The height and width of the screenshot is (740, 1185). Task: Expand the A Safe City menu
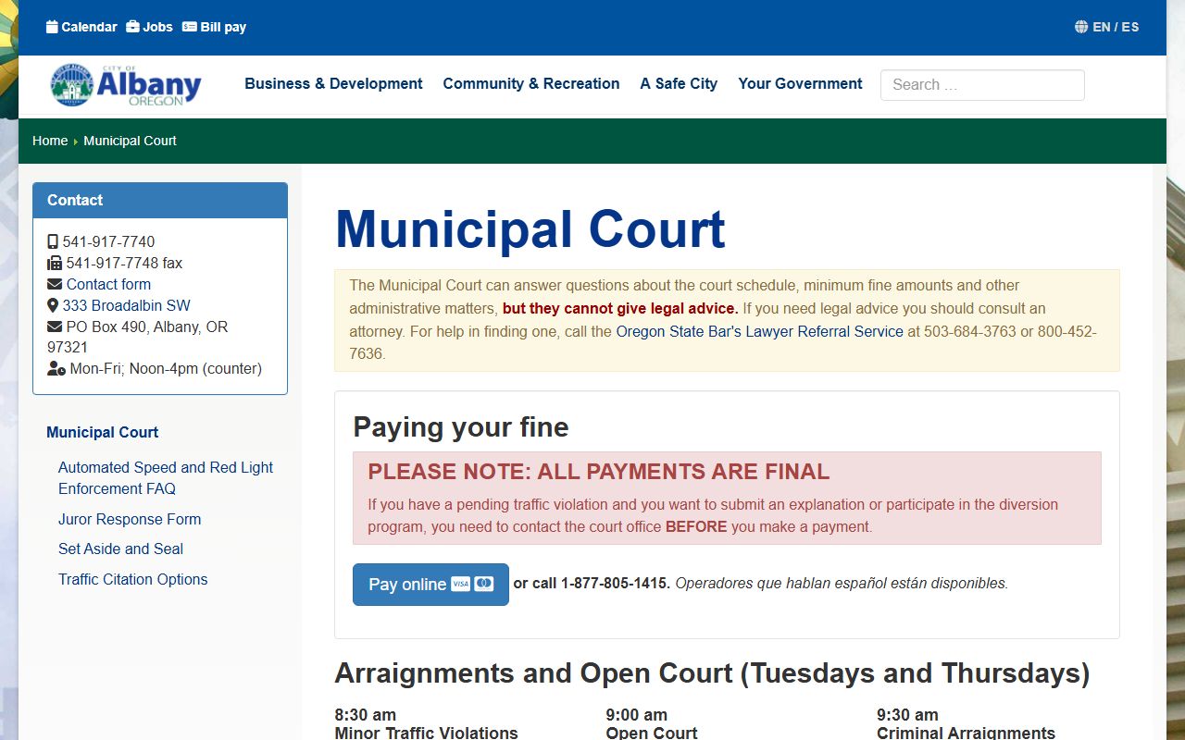(679, 83)
